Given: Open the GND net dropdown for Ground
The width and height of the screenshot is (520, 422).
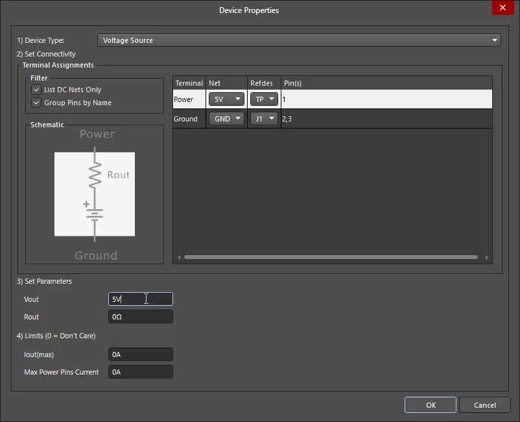Looking at the screenshot, I should click(x=226, y=119).
